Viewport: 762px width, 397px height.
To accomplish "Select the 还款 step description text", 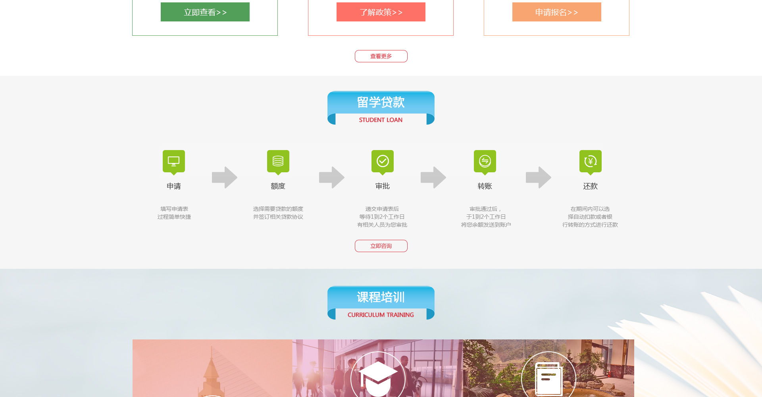I will (x=590, y=217).
